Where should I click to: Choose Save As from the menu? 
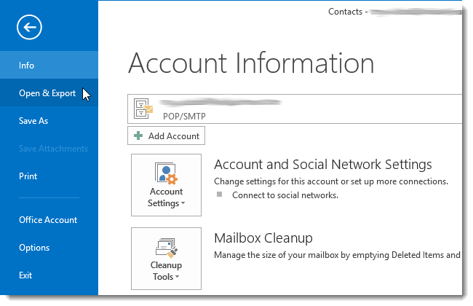click(x=49, y=120)
